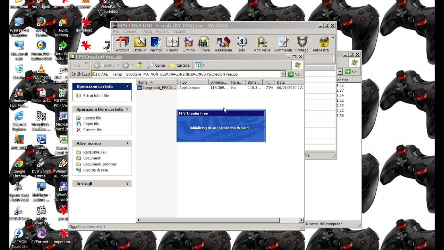Click the Cartelle folders button in Explorer
444x250 pixels.
pos(179,65)
